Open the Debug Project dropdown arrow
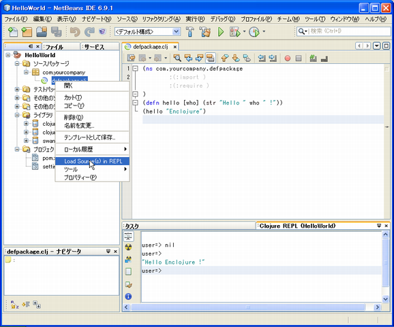The height and width of the screenshot is (327, 394). point(244,31)
